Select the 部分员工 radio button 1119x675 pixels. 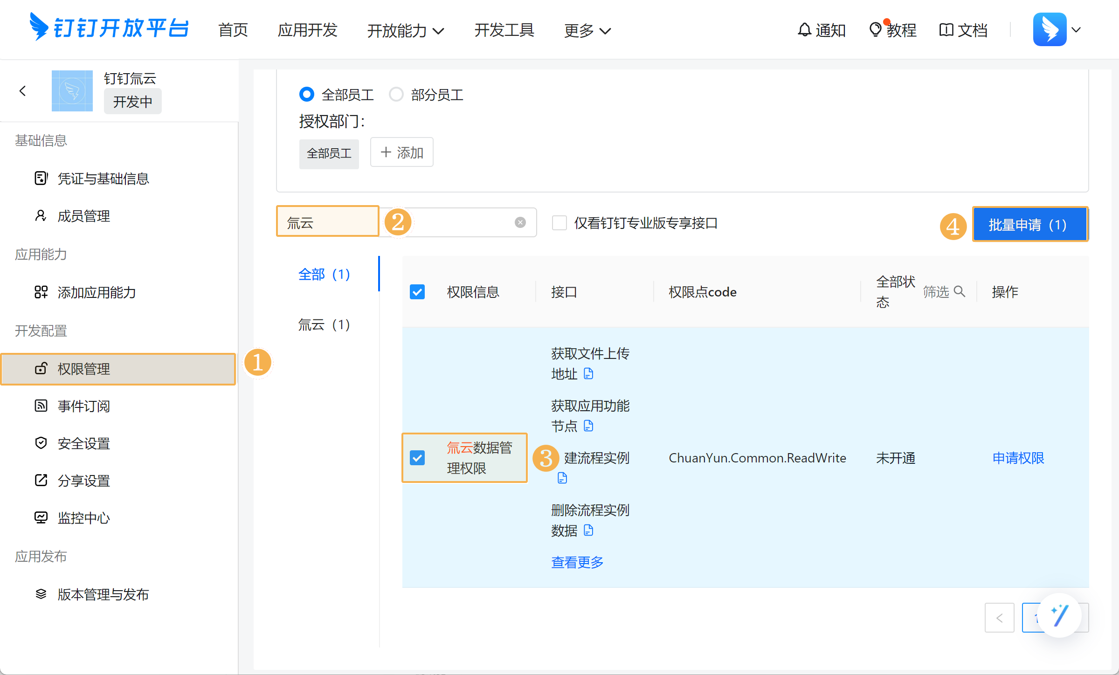coord(396,95)
